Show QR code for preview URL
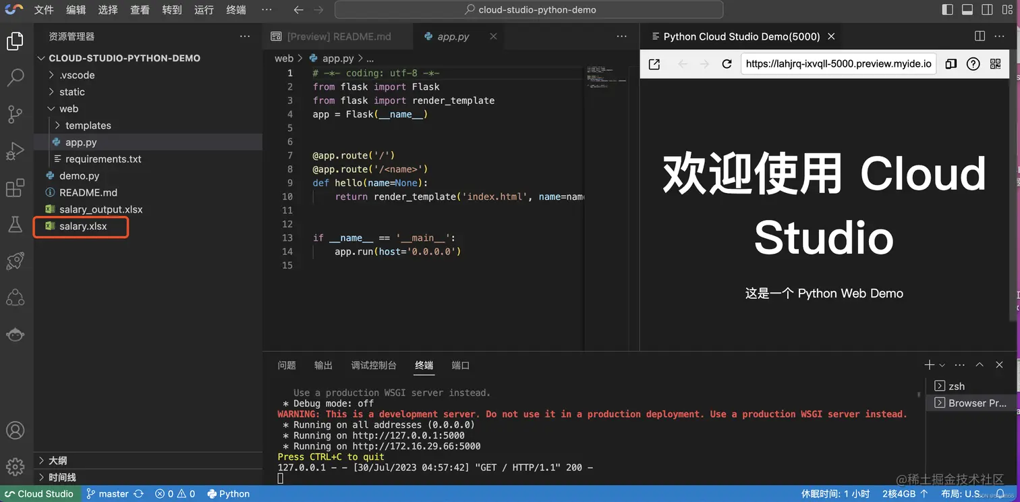The height and width of the screenshot is (502, 1020). click(x=995, y=64)
